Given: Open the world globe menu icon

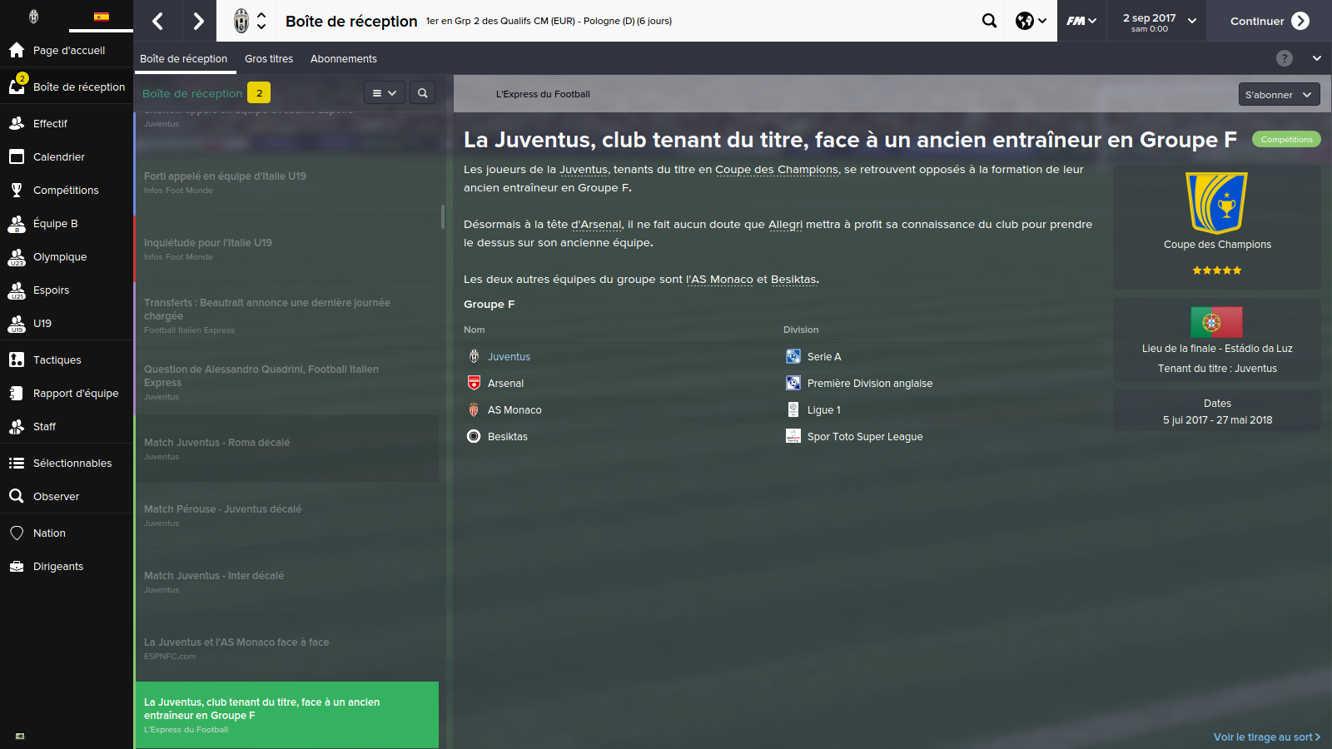Looking at the screenshot, I should pyautogui.click(x=1031, y=21).
